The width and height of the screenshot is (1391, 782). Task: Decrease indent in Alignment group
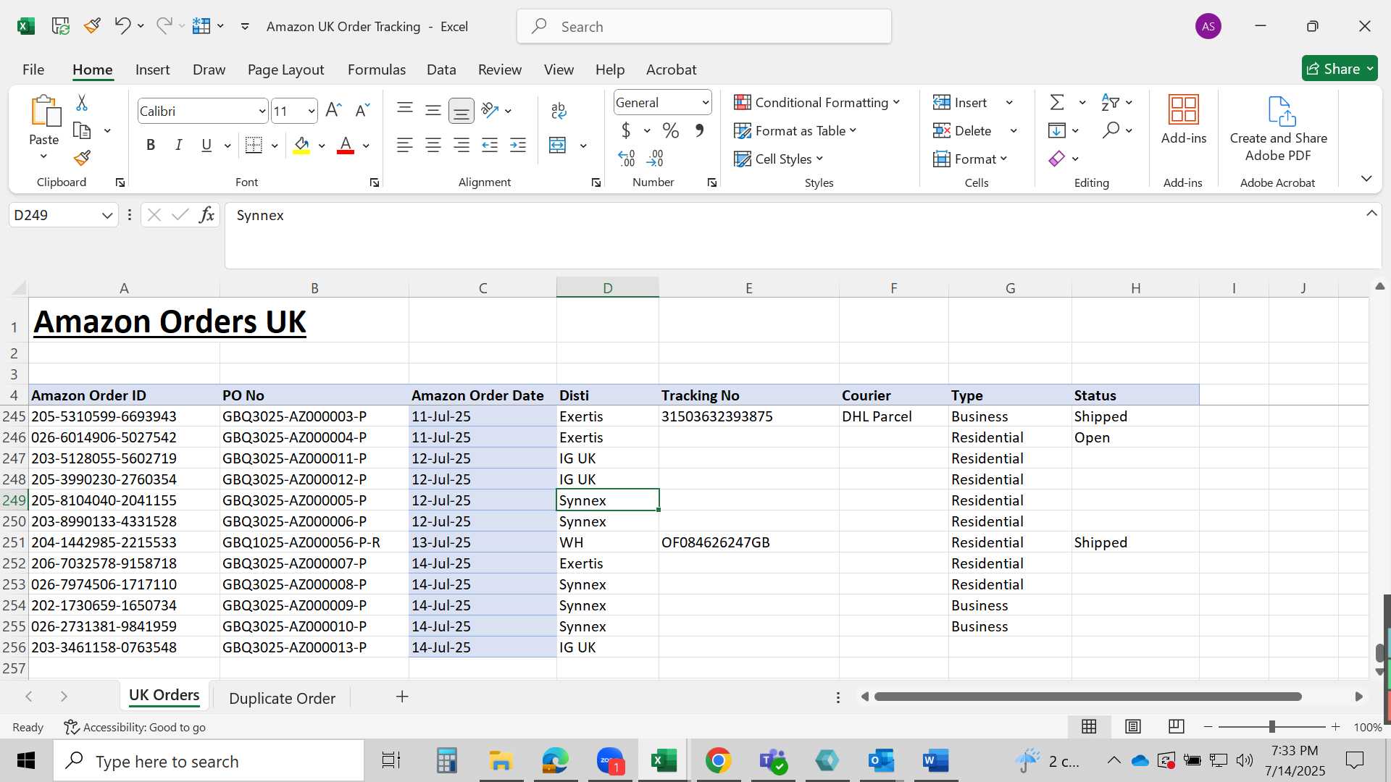pos(490,146)
